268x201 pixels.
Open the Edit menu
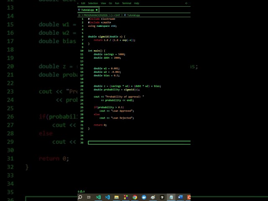[x=83, y=3]
